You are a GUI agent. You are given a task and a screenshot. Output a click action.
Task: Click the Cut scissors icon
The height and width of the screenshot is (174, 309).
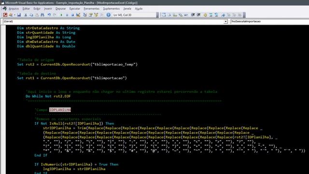tap(26, 15)
